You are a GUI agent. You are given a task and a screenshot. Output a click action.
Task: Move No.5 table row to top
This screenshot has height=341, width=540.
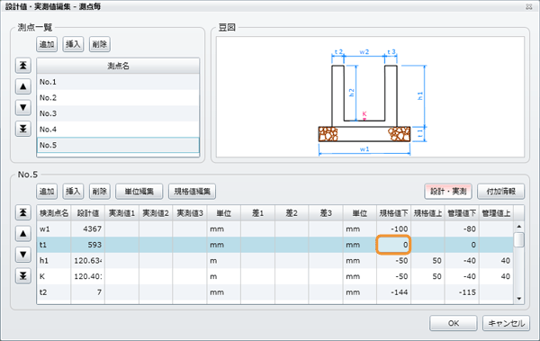coord(23,212)
